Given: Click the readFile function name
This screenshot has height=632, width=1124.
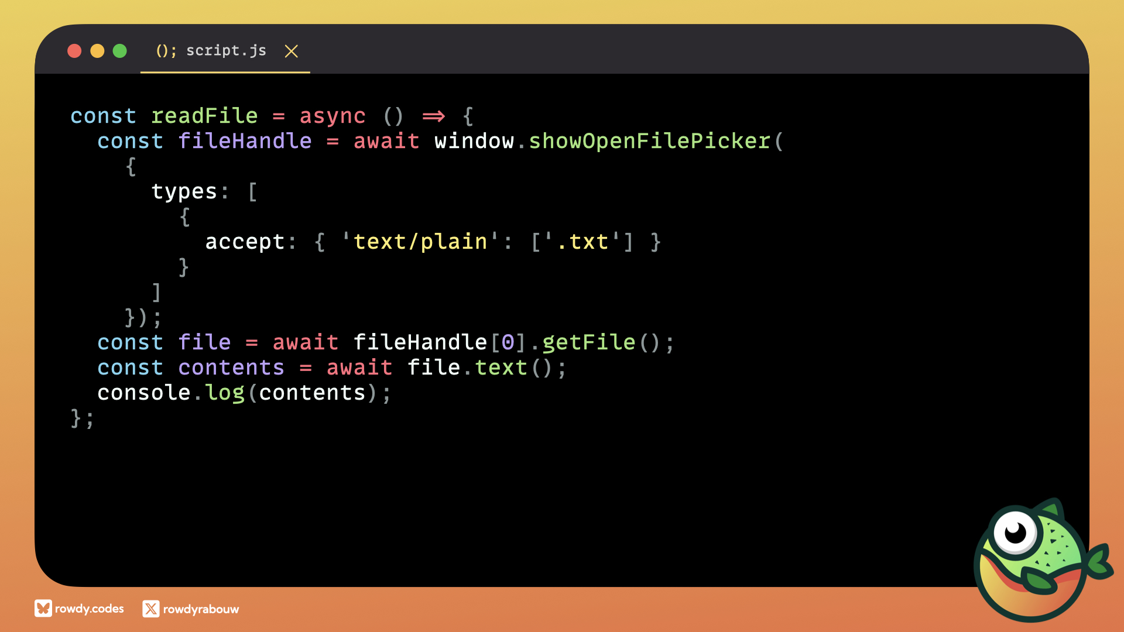Looking at the screenshot, I should (204, 116).
